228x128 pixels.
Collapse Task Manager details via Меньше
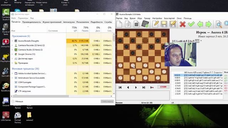pos(17,101)
